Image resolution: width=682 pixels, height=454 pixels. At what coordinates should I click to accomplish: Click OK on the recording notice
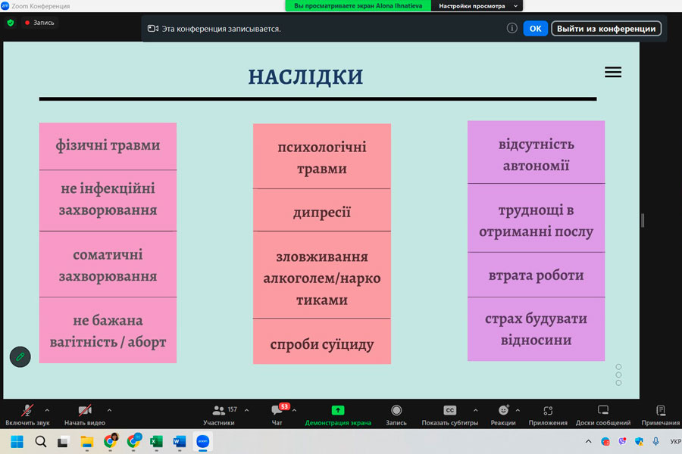535,29
